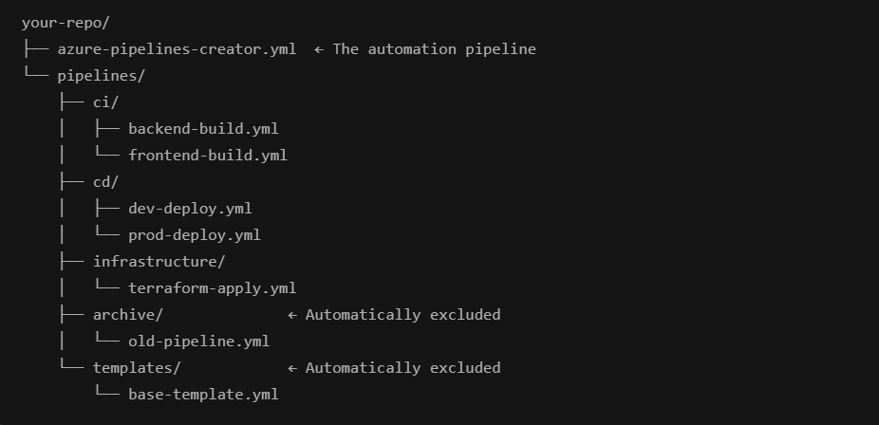Viewport: 879px width, 425px height.
Task: Select the templates/ folder
Action: 136,368
